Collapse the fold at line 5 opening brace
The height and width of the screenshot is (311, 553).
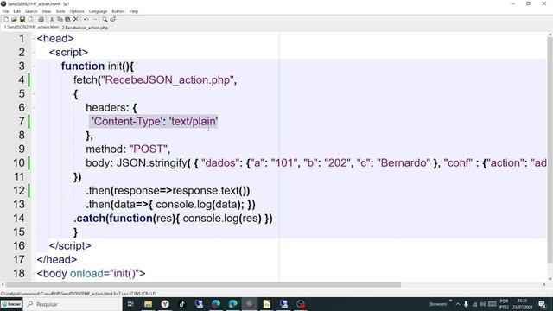34,94
